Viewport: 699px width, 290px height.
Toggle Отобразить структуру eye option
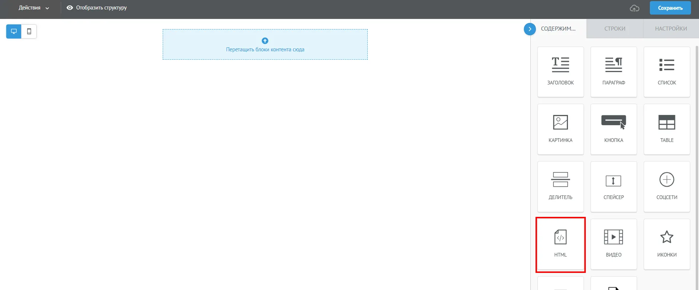click(x=96, y=8)
